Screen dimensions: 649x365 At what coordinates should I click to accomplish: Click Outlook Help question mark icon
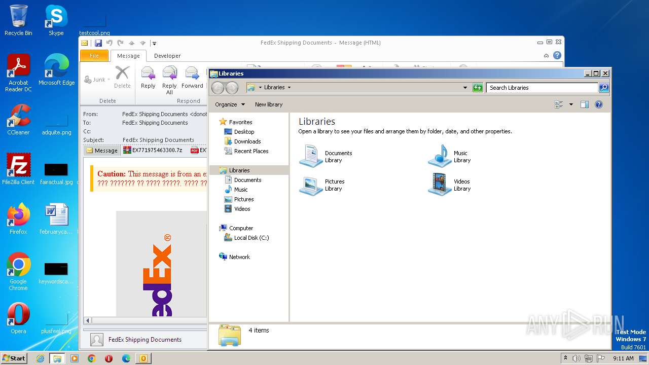click(x=557, y=56)
